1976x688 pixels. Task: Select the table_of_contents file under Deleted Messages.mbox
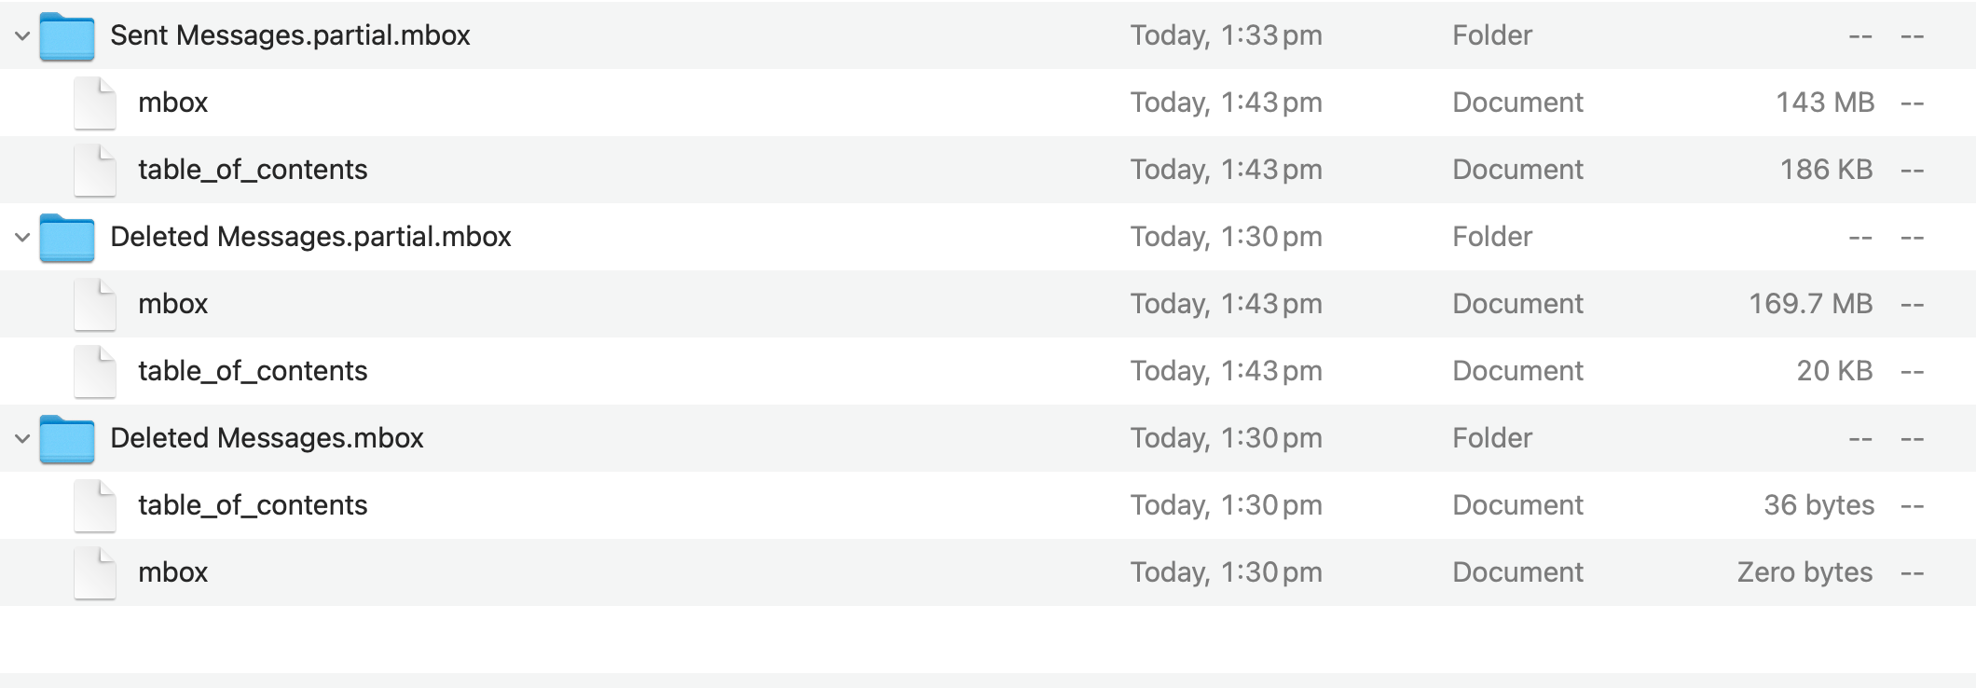[253, 505]
